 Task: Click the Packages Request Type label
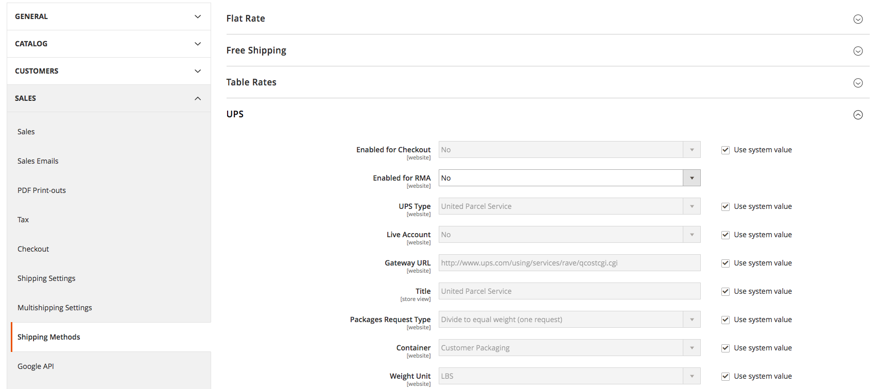point(390,320)
